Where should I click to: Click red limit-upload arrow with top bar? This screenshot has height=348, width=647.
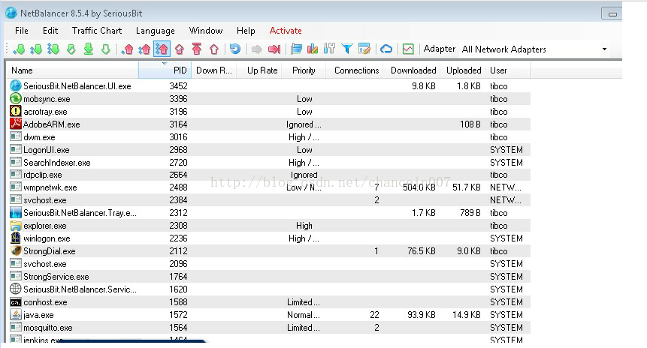(197, 49)
